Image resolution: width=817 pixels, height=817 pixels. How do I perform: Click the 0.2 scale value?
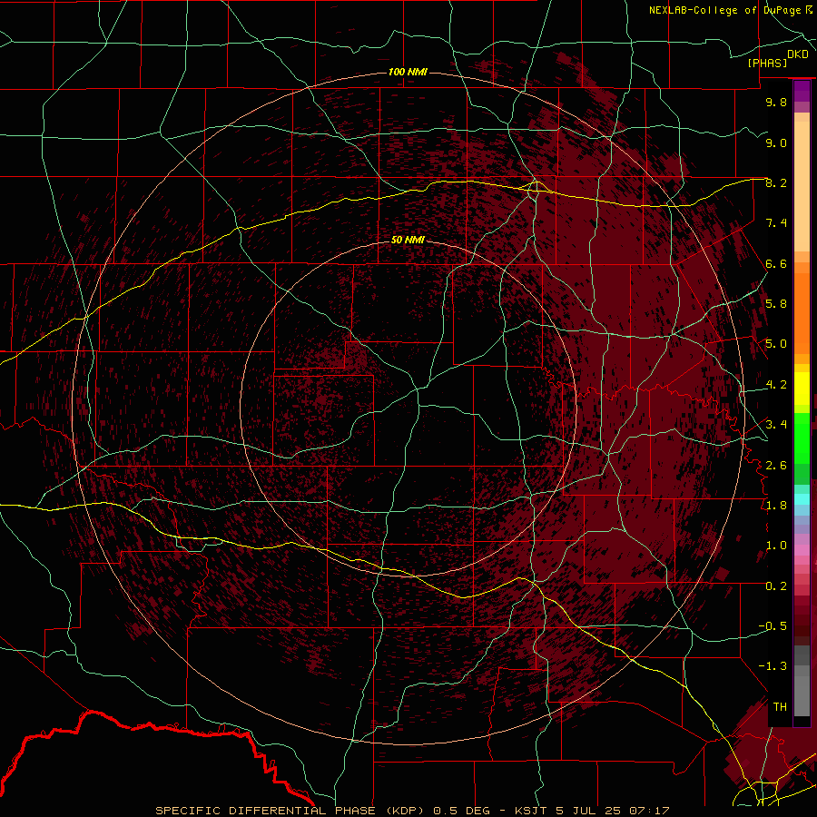776,586
